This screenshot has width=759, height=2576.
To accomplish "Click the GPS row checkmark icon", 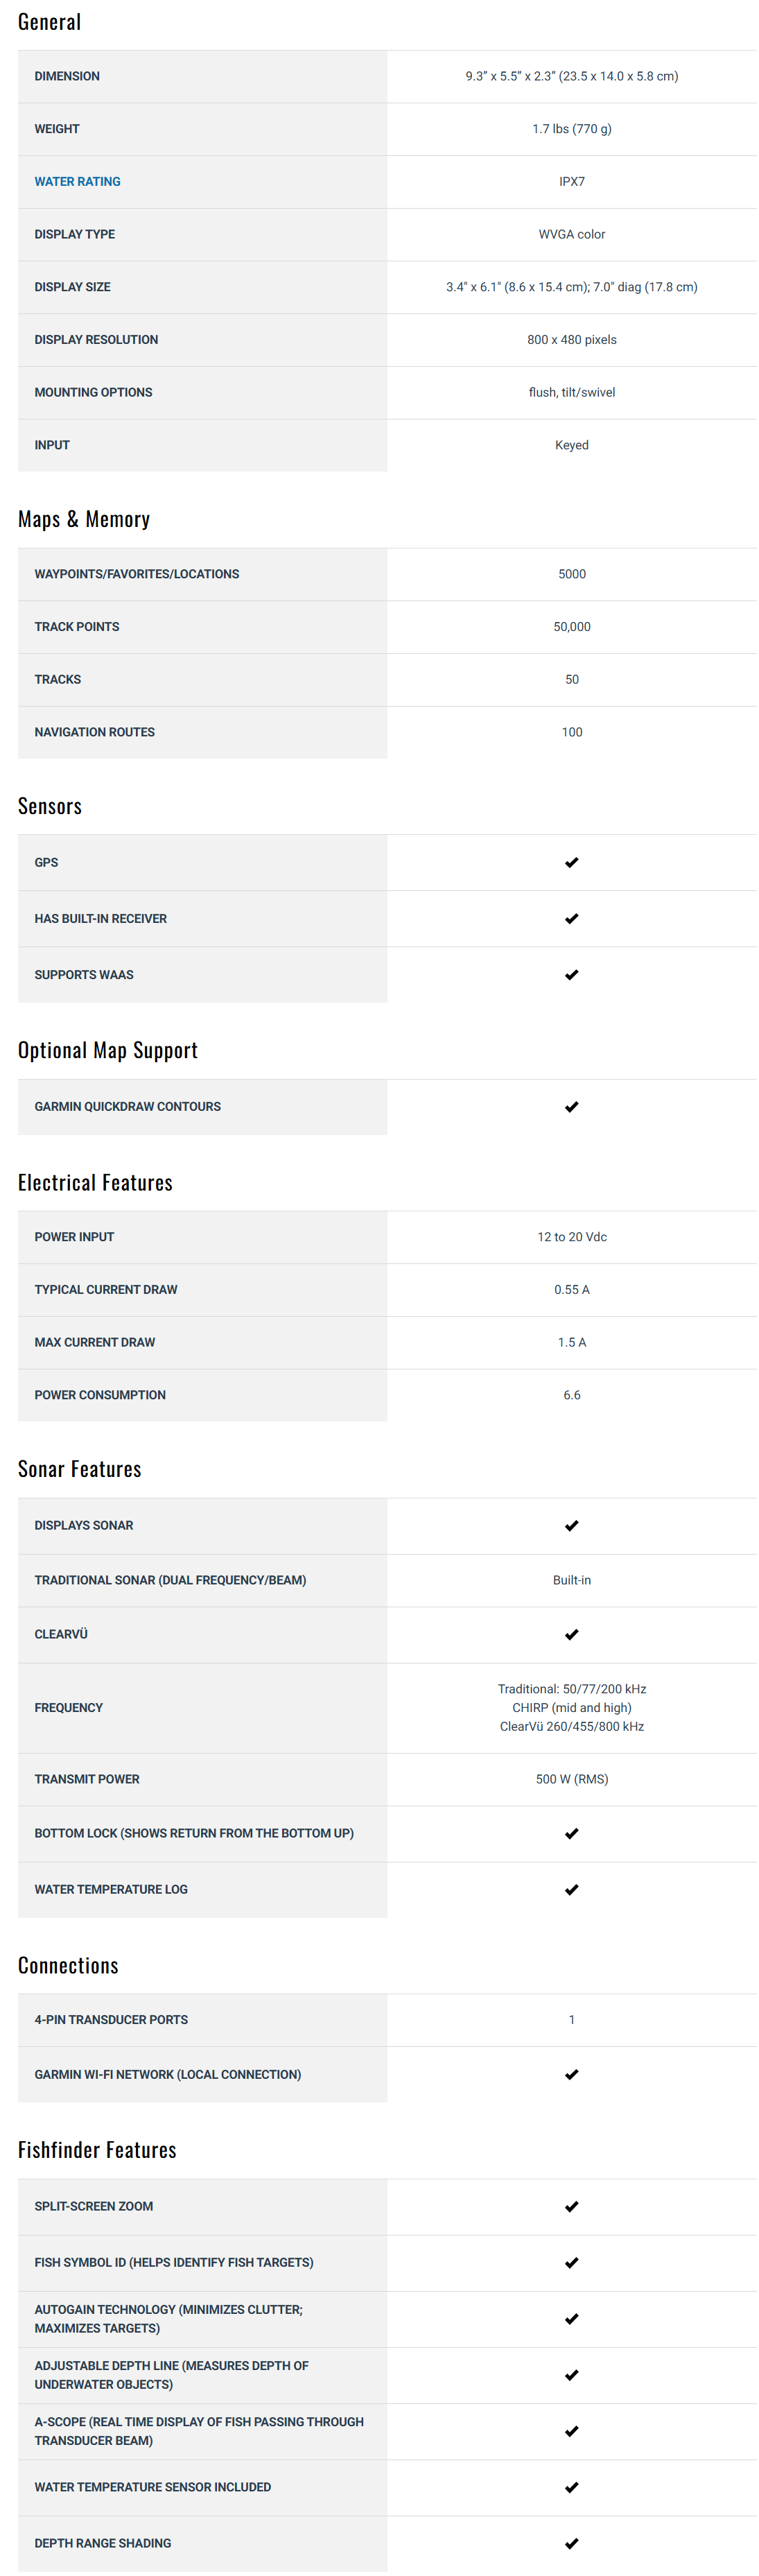I will coord(571,862).
